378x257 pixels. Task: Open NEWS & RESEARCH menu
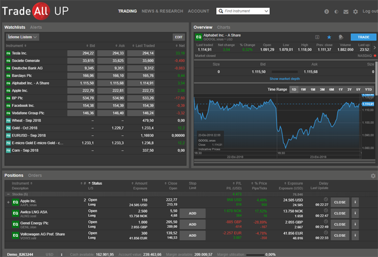(162, 11)
